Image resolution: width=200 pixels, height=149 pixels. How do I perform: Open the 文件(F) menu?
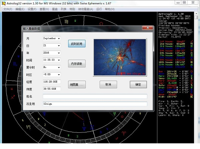pos(8,9)
